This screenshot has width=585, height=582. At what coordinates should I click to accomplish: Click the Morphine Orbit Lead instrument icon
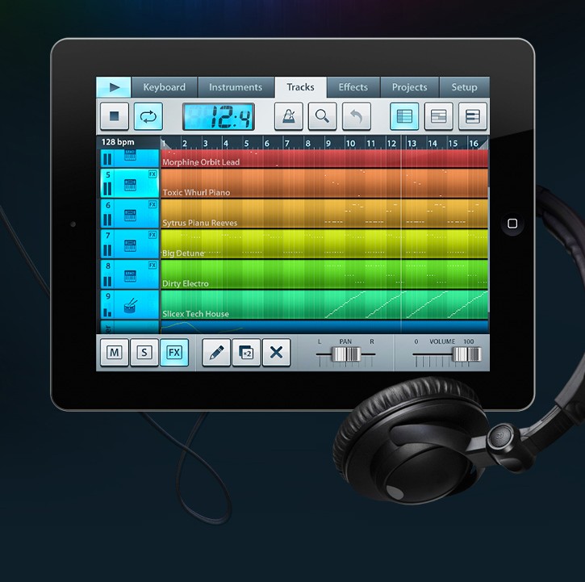[x=130, y=155]
